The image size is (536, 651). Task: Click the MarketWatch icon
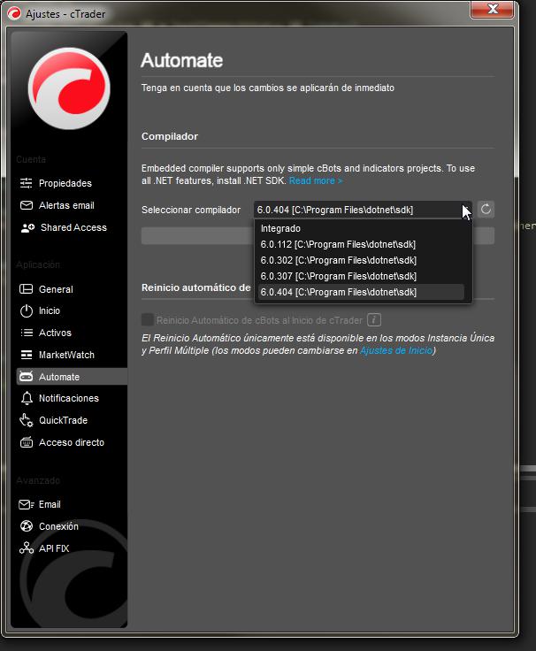tap(27, 355)
